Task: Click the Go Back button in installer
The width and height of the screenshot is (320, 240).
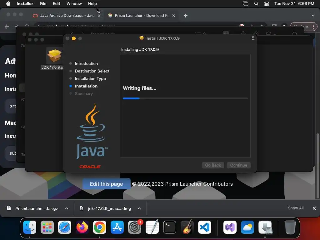Action: tap(213, 165)
